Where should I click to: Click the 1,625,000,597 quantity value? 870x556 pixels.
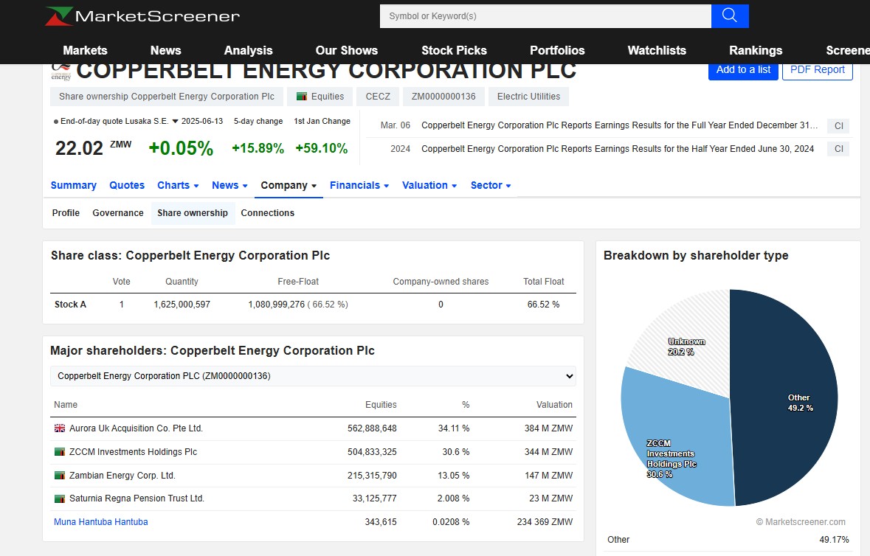pos(182,305)
